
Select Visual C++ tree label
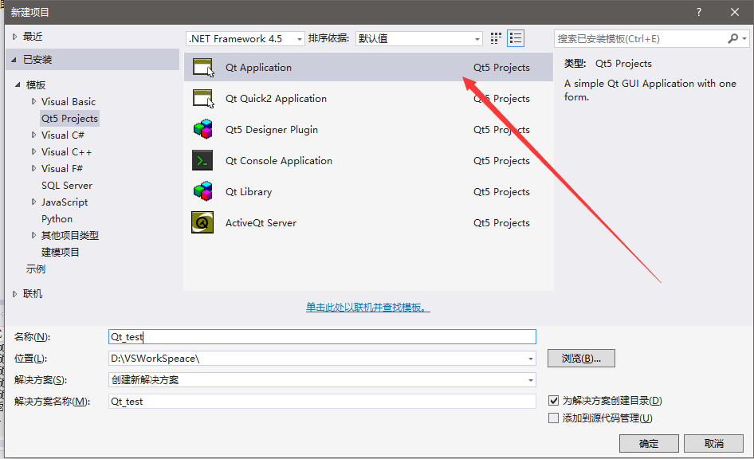(x=66, y=152)
